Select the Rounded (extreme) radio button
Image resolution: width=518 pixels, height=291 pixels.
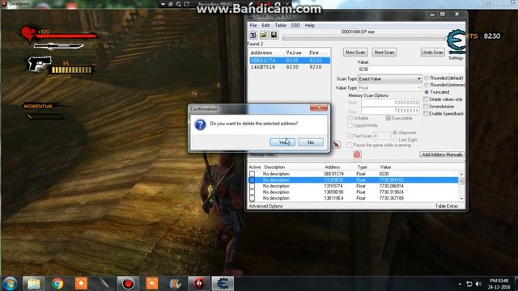pos(427,85)
